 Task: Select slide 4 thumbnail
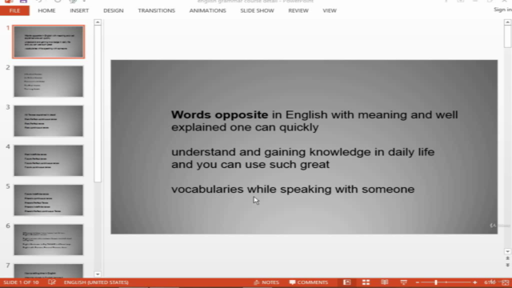48,160
